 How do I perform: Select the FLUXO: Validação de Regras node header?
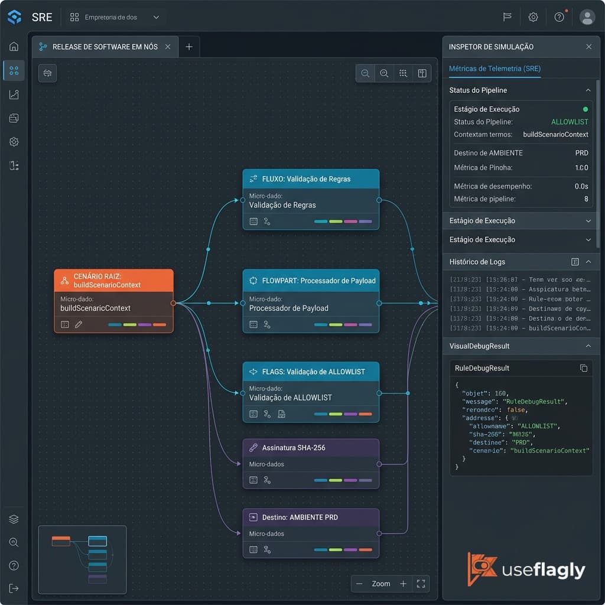311,179
